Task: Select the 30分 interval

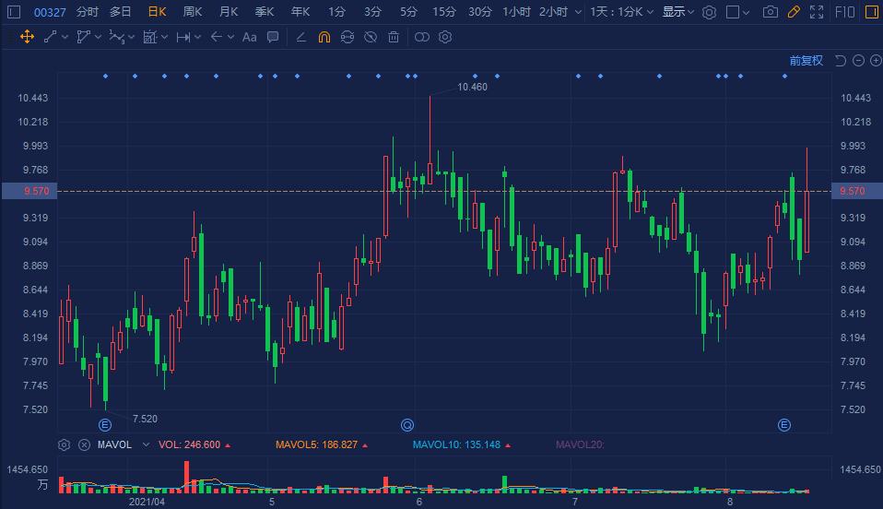Action: coord(480,12)
